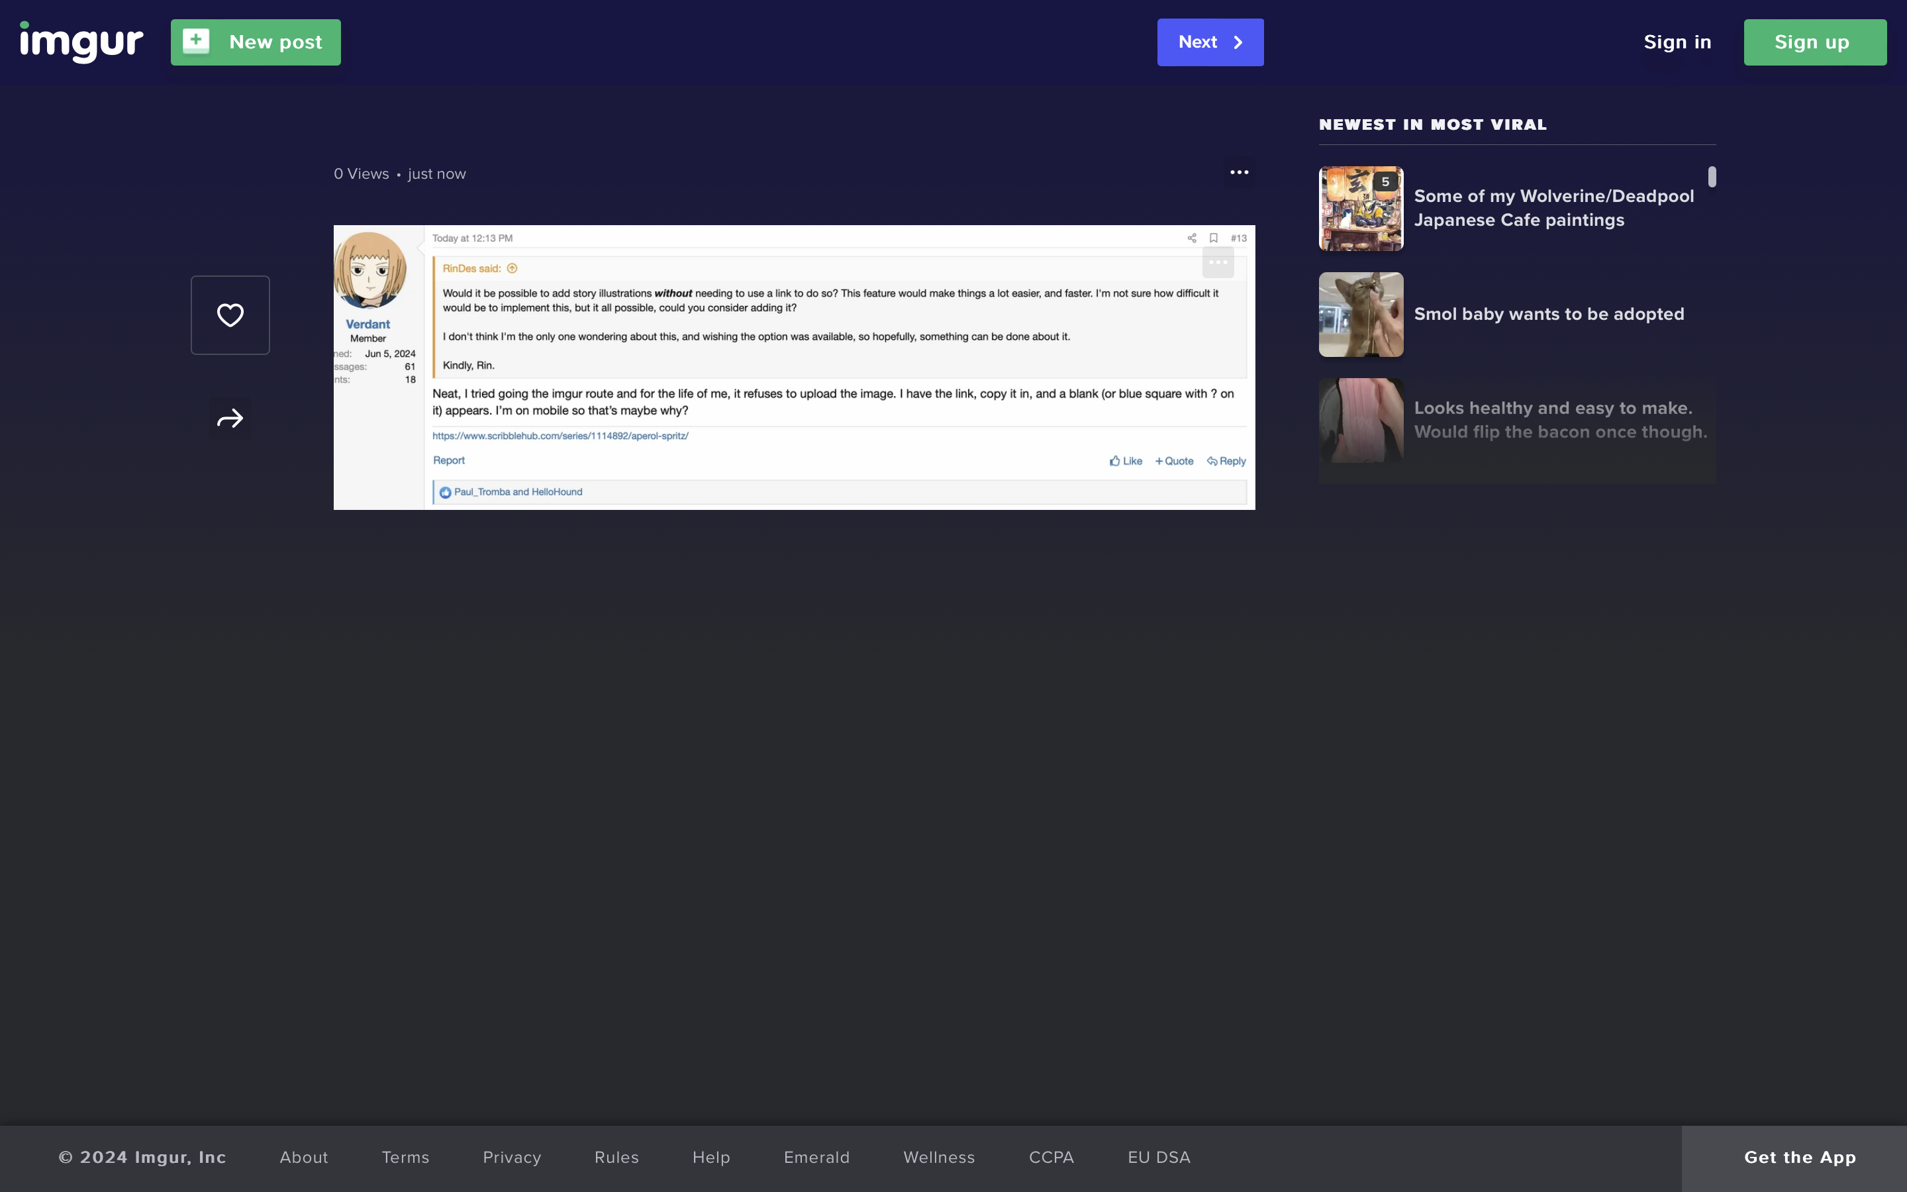
Task: Open the Privacy page link
Action: [511, 1156]
